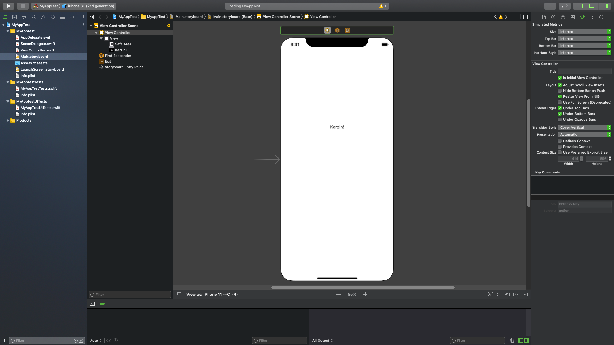Open the Issue navigator warning icon
614x345 pixels.
click(x=43, y=17)
